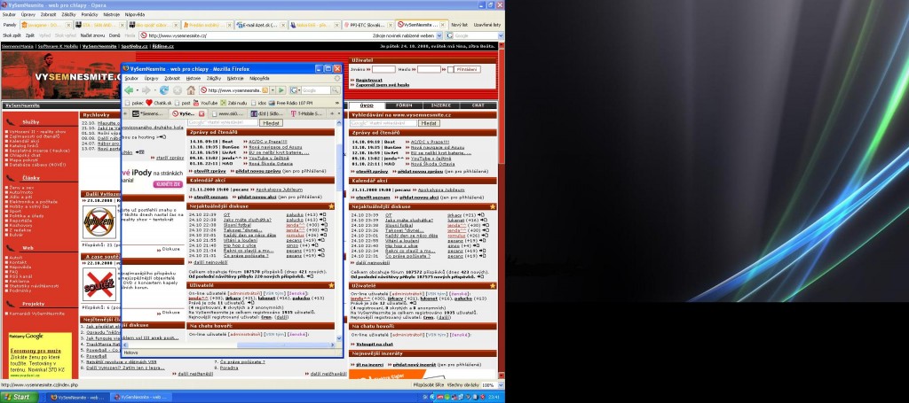
Task: Open Opera Nástroje menu
Action: (x=112, y=14)
